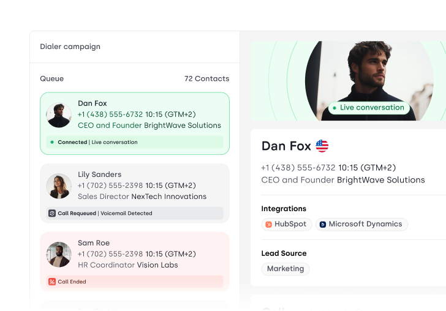Screen dimensions: 446x311
Task: Click the red Call Ended icon
Action: [x=52, y=282]
